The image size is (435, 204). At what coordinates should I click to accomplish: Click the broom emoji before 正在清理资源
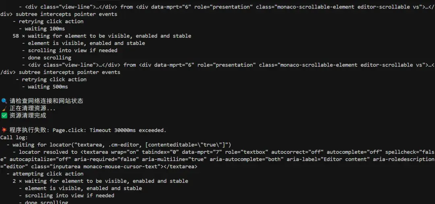point(4,108)
